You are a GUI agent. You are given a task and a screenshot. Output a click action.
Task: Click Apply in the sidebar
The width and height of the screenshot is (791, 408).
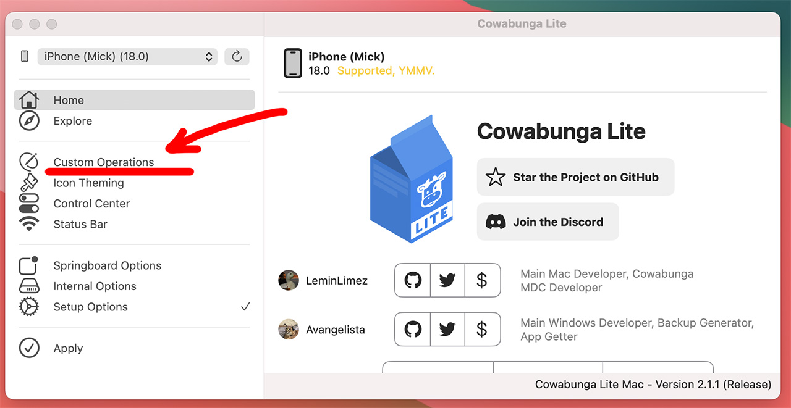[x=68, y=348]
